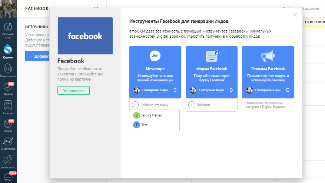Select Jason's Market page
Viewport: 325px width, 183px height.
[155, 115]
